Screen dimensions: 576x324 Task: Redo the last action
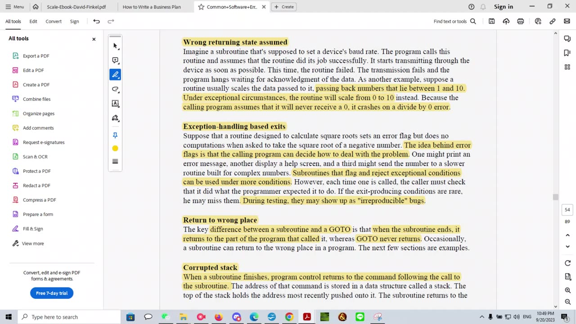coord(111,21)
